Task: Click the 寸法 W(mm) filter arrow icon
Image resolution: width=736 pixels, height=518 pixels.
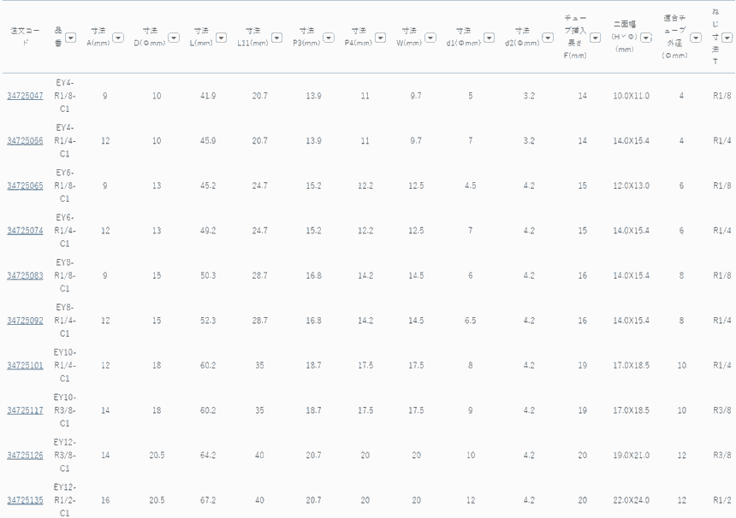Action: [430, 38]
